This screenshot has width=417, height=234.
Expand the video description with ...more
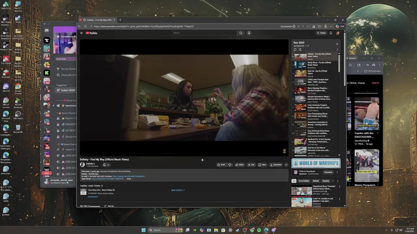[x=128, y=179]
